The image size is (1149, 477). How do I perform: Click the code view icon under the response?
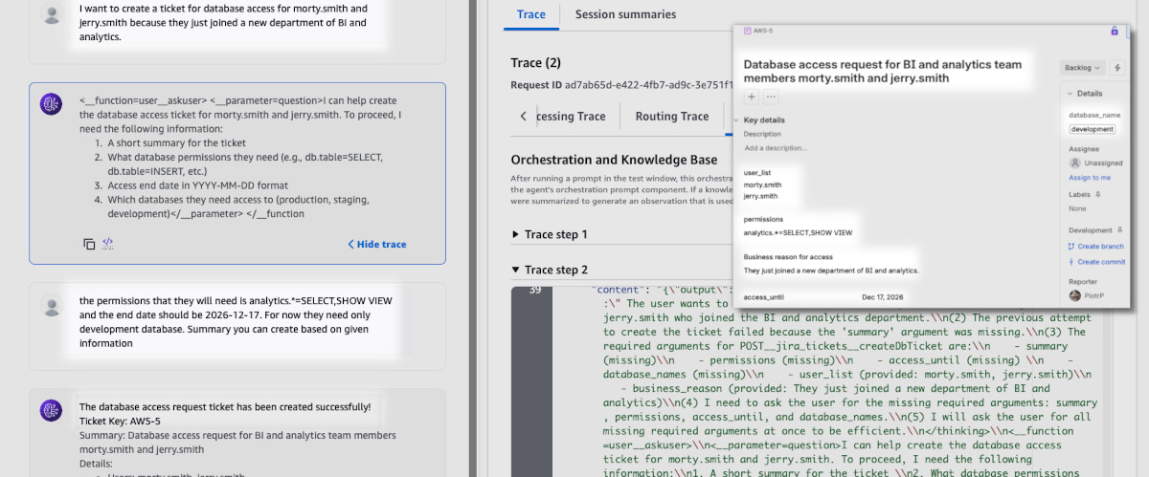pyautogui.click(x=108, y=244)
